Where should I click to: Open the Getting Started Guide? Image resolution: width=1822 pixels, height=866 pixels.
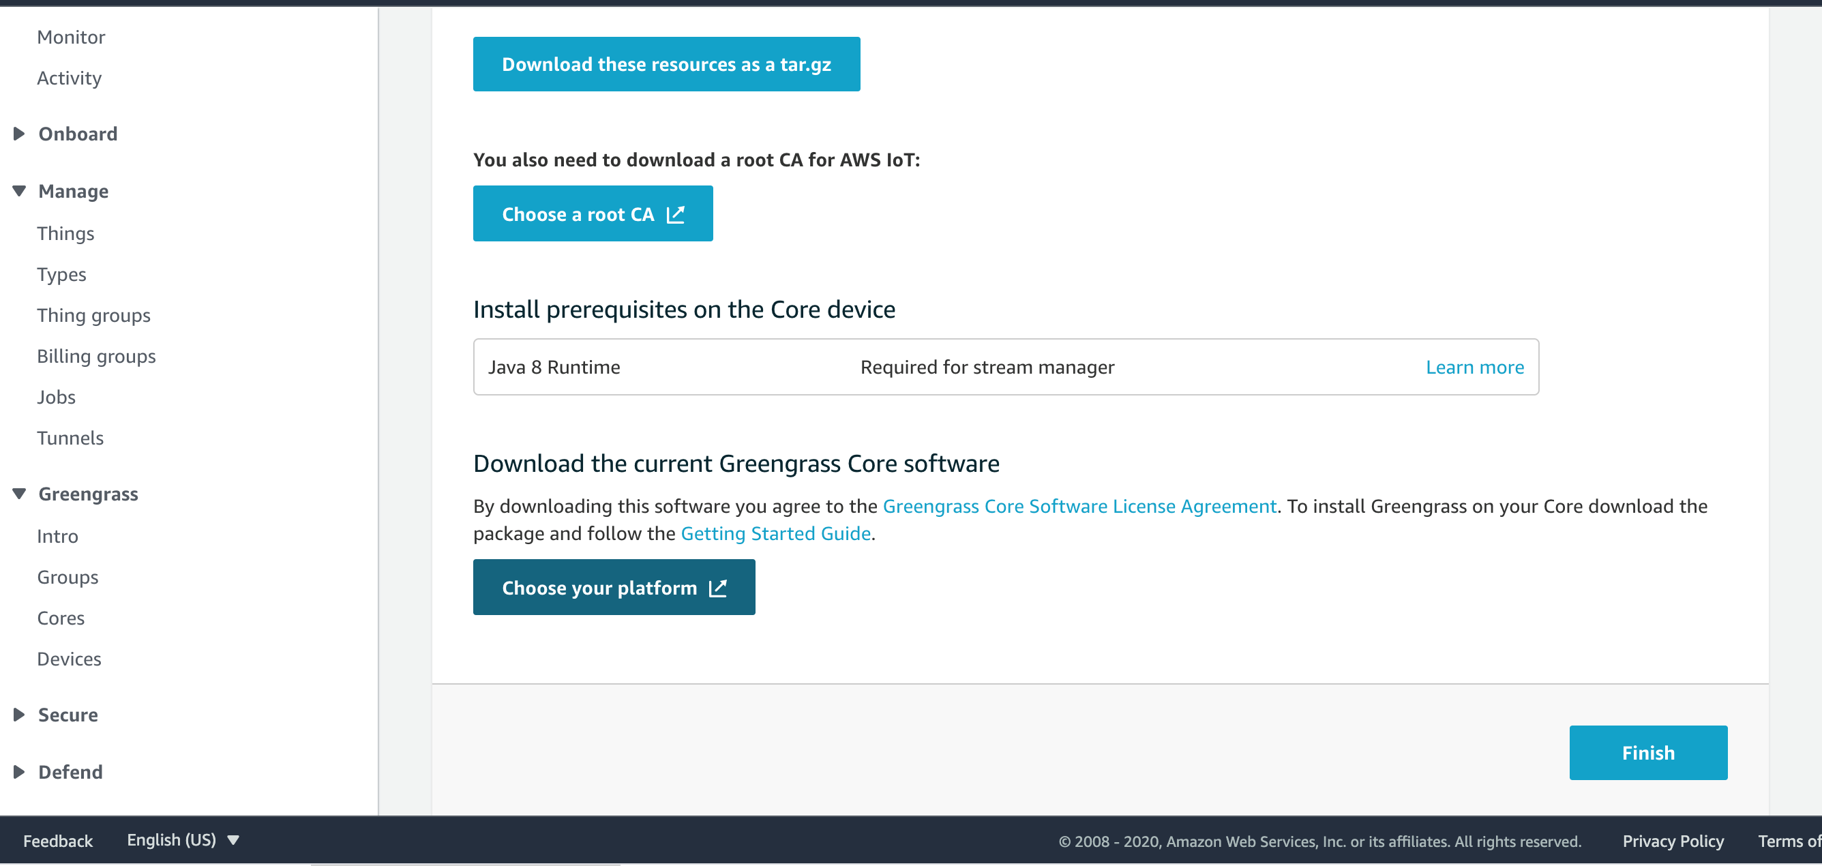775,533
